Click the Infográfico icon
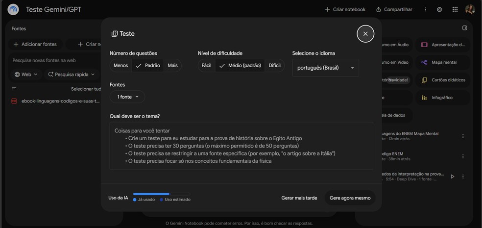 pyautogui.click(x=424, y=98)
